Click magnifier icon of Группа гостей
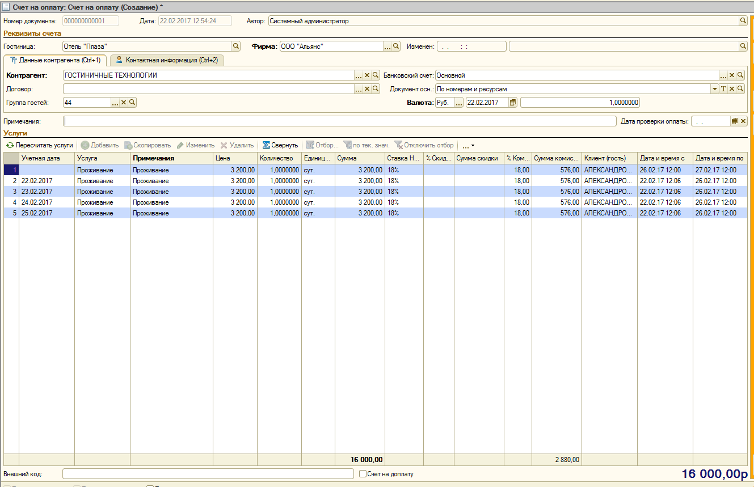The image size is (754, 487). tap(132, 103)
